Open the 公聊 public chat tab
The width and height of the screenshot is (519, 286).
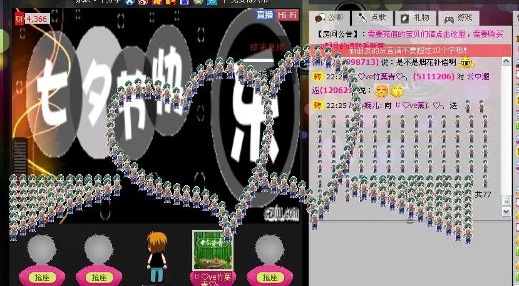click(329, 18)
